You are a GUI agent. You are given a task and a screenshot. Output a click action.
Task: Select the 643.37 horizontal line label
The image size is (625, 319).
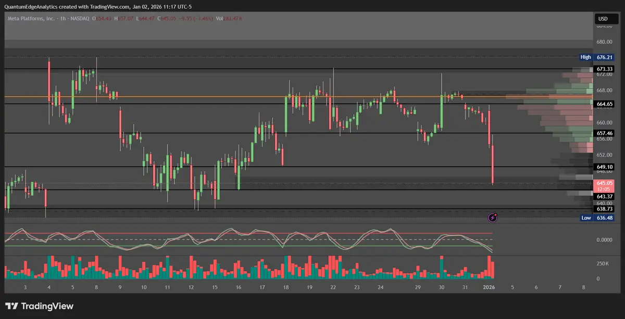pos(604,196)
